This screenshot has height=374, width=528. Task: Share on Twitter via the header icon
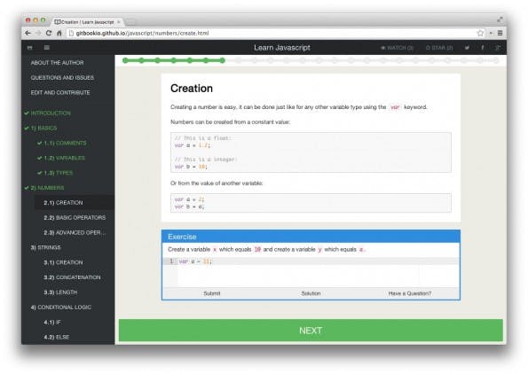click(x=467, y=48)
